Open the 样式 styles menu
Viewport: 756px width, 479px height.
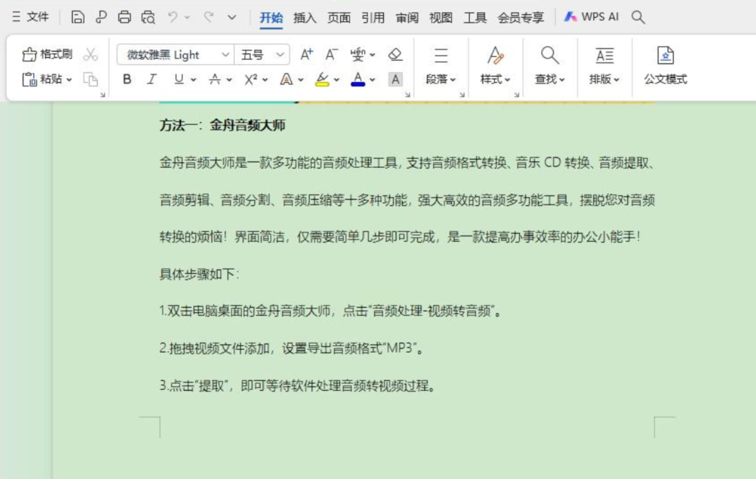(495, 66)
